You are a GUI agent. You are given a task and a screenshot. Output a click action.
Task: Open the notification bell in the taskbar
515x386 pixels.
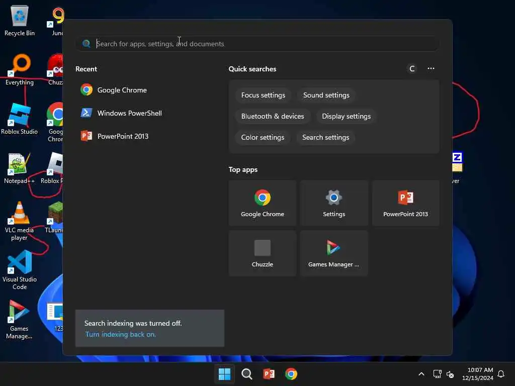pos(501,374)
